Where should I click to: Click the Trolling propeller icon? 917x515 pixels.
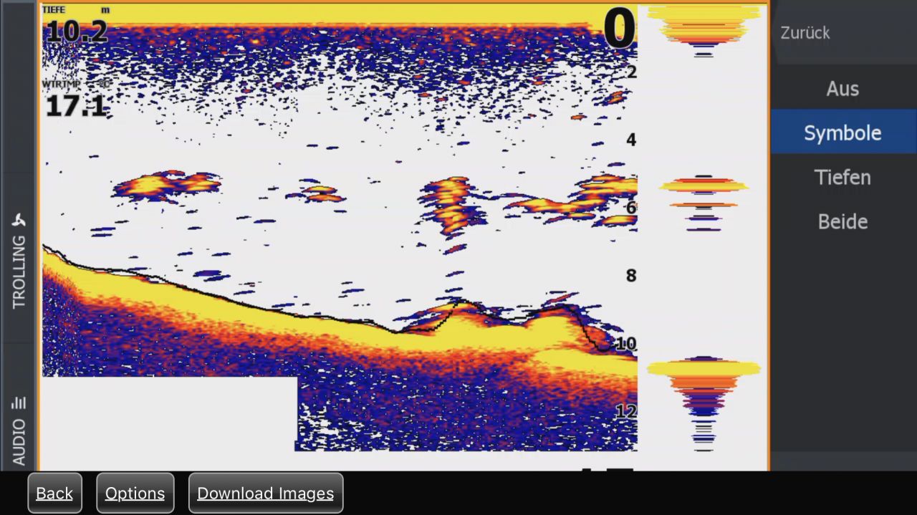(x=19, y=221)
